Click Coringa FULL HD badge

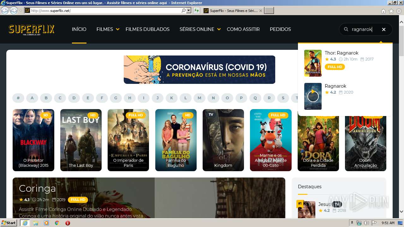78,200
